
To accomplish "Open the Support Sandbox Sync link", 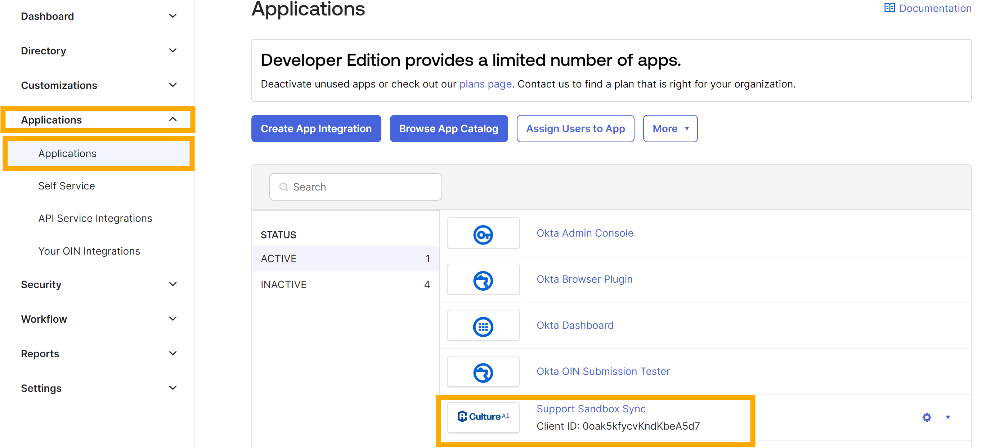I will point(591,409).
